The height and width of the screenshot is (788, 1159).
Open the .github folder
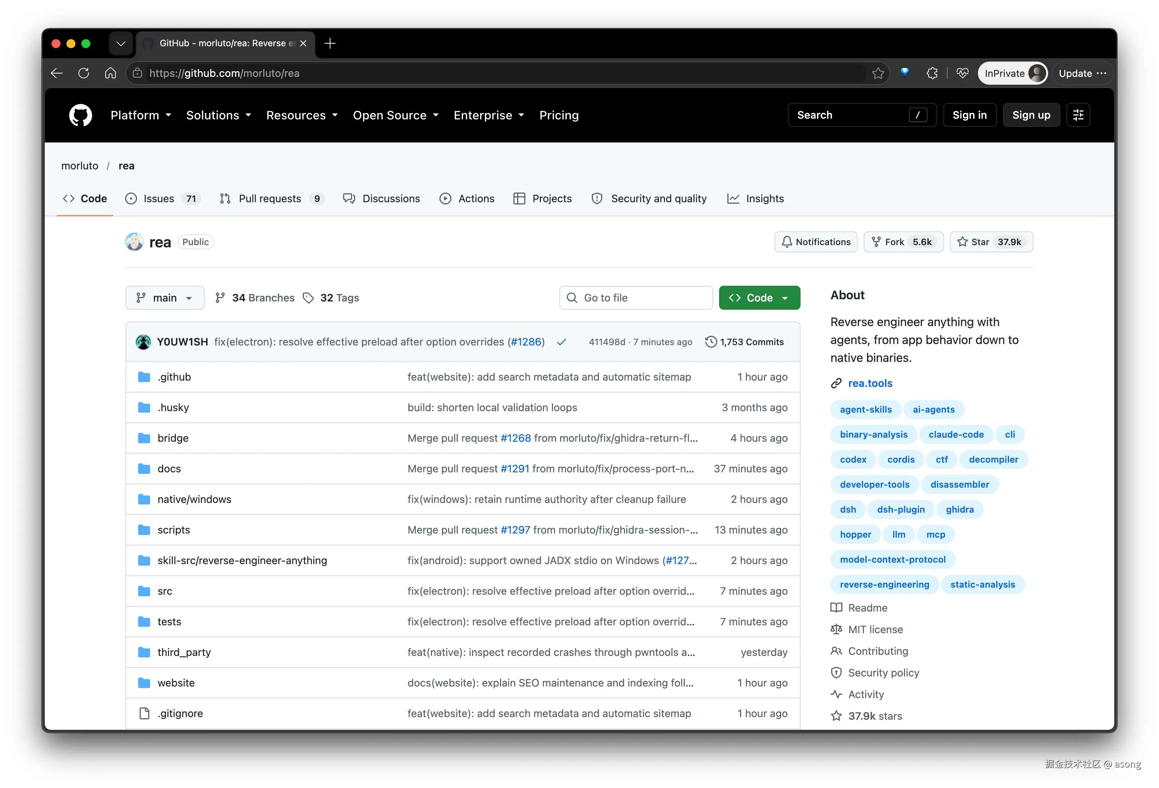point(174,377)
